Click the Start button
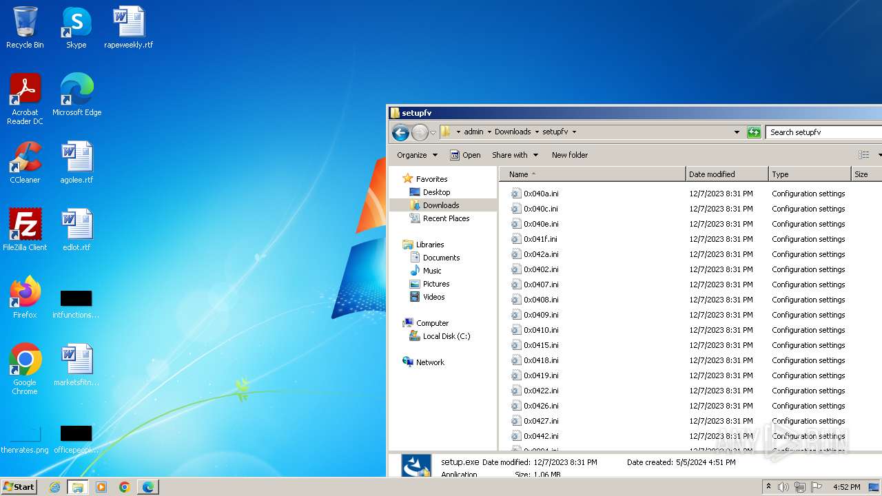 19,487
